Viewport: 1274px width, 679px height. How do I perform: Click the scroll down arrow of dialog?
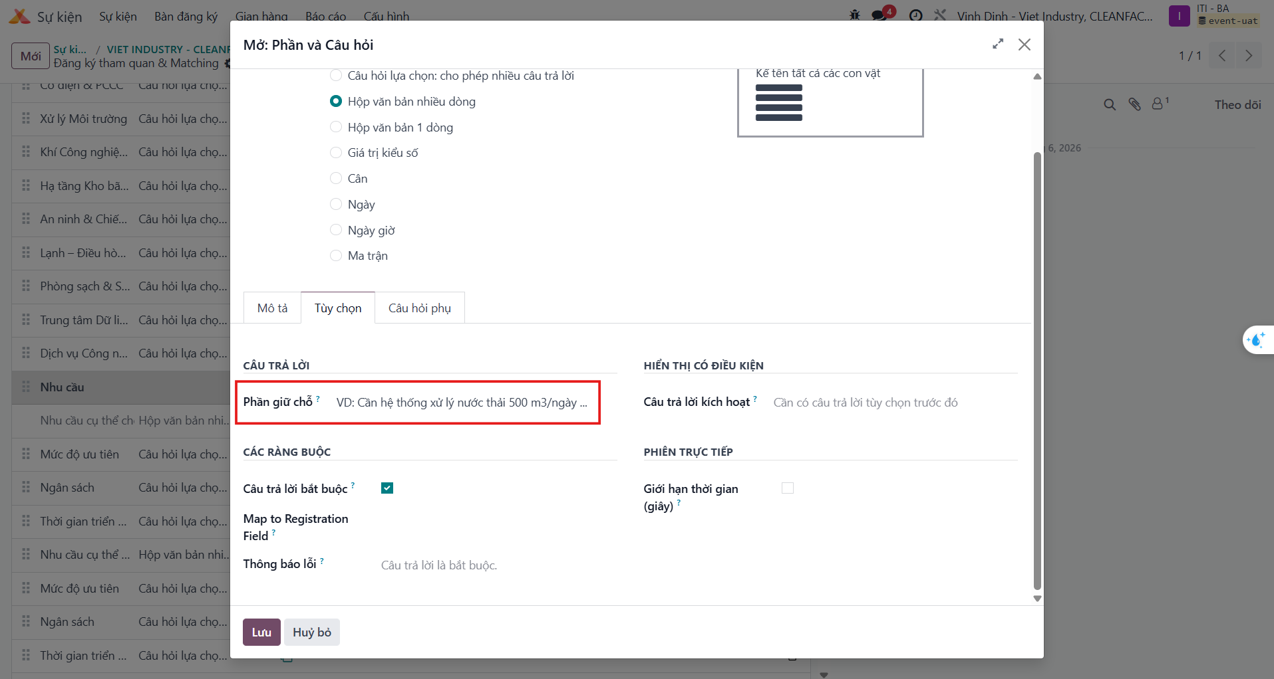click(1037, 599)
